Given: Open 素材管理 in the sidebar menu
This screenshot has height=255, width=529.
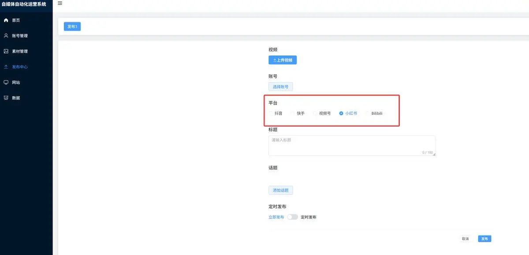Looking at the screenshot, I should tap(26, 51).
